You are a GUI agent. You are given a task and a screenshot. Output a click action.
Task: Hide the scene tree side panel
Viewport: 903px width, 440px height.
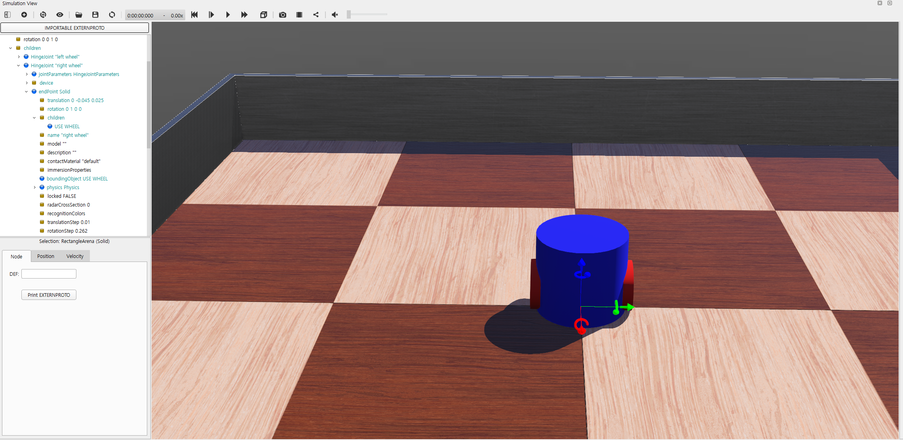(8, 15)
